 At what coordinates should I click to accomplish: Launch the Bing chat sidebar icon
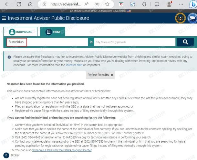tap(193, 4)
